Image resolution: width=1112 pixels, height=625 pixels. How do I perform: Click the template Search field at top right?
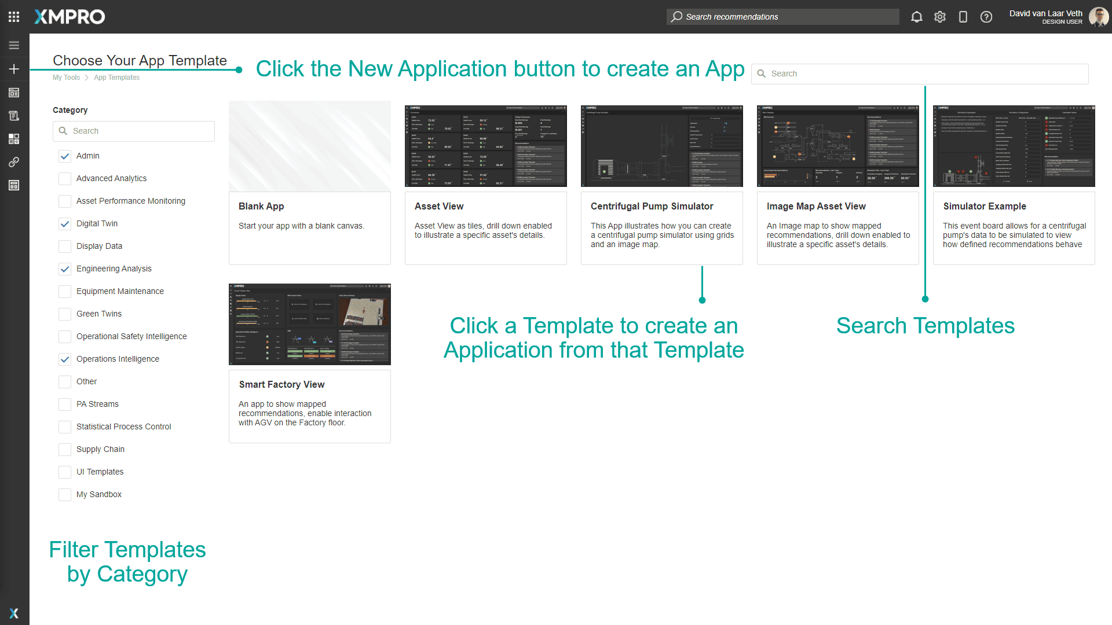(x=920, y=73)
